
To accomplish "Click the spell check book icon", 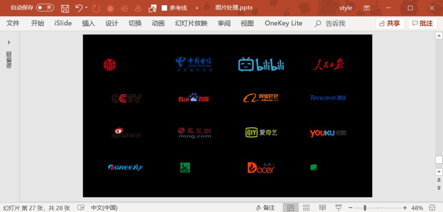I will coord(81,208).
